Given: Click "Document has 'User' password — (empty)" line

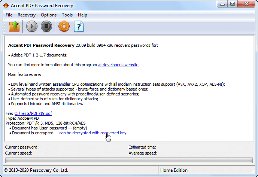Looking at the screenshot, I should (49, 128).
